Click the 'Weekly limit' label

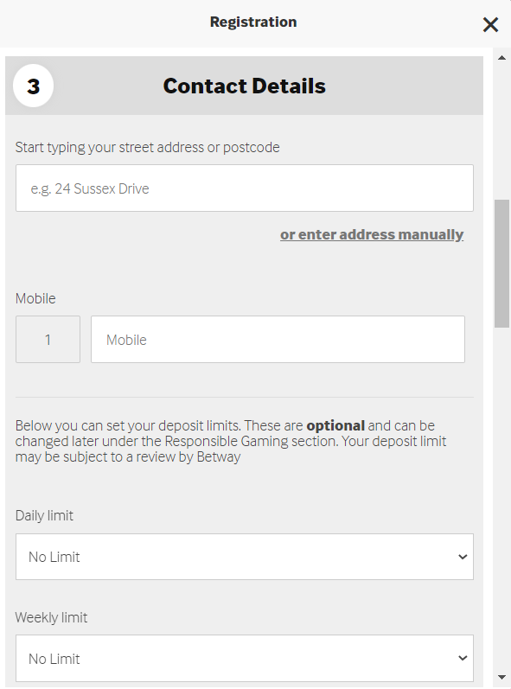click(x=51, y=617)
